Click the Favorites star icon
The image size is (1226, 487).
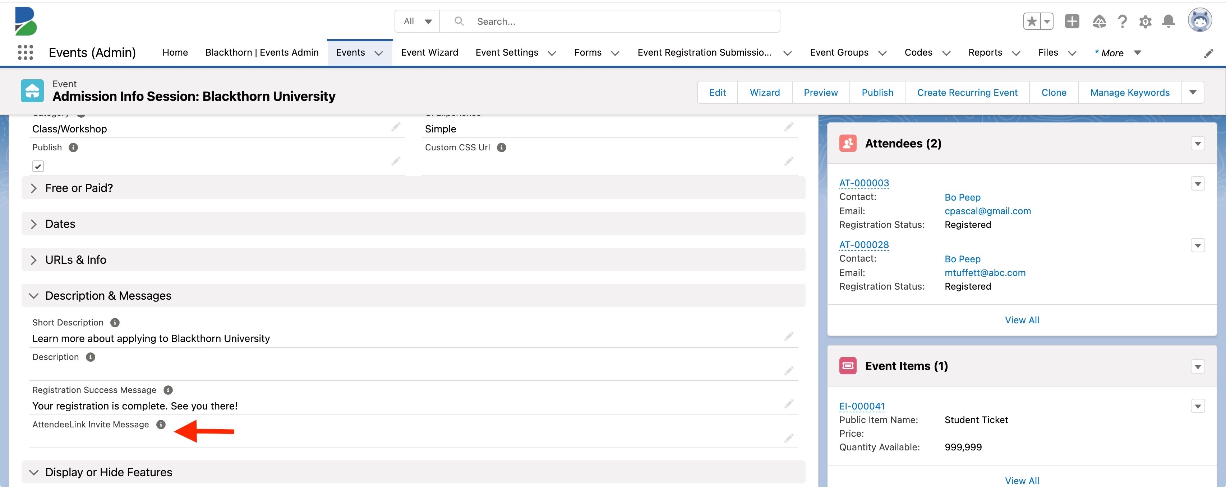tap(1032, 22)
